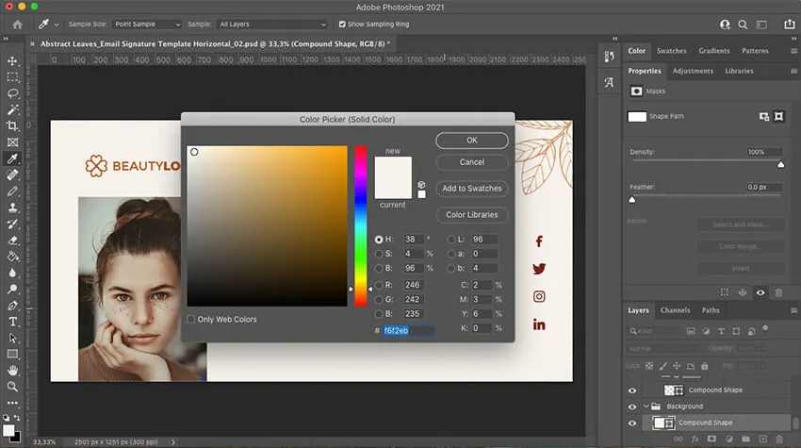Select the Brush tool
This screenshot has width=801, height=448.
[13, 191]
